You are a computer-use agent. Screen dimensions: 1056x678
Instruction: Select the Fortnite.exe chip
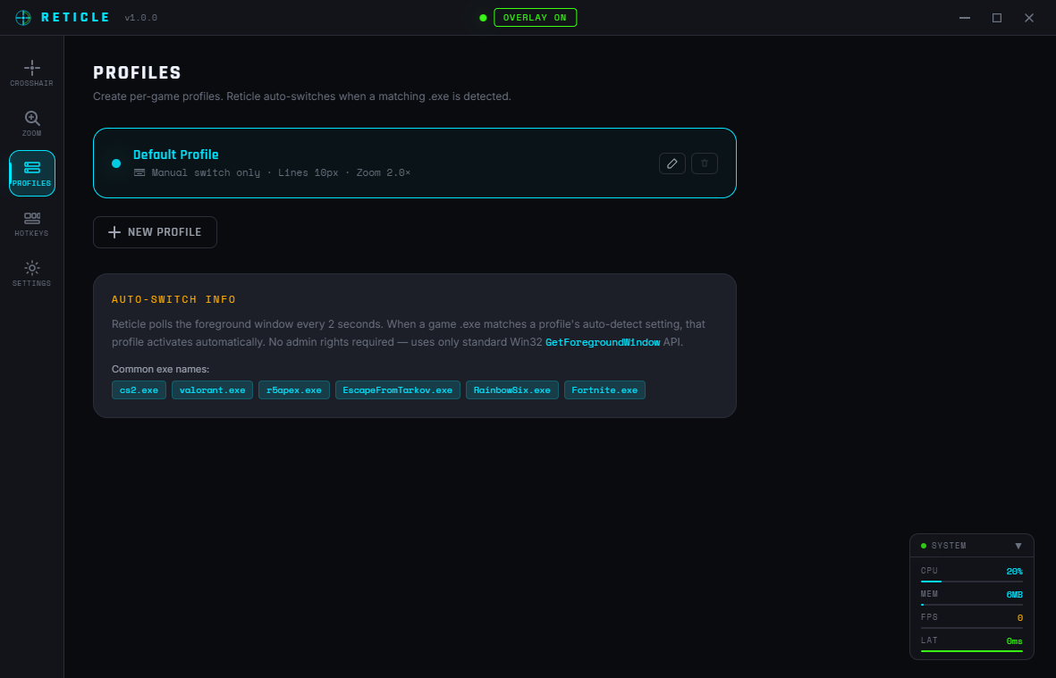[604, 390]
